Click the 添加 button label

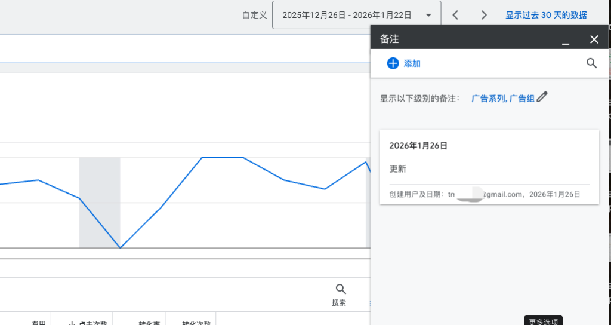412,63
